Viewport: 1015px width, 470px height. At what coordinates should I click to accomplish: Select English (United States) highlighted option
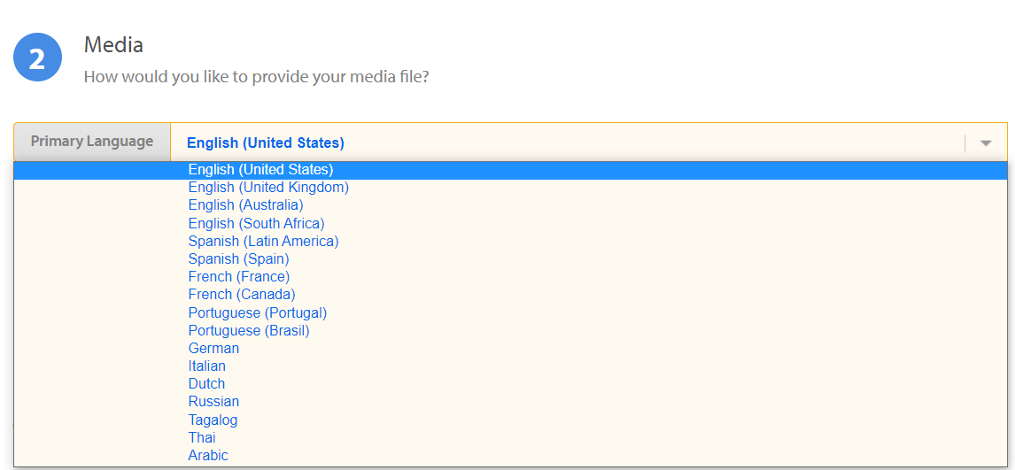[x=511, y=170]
